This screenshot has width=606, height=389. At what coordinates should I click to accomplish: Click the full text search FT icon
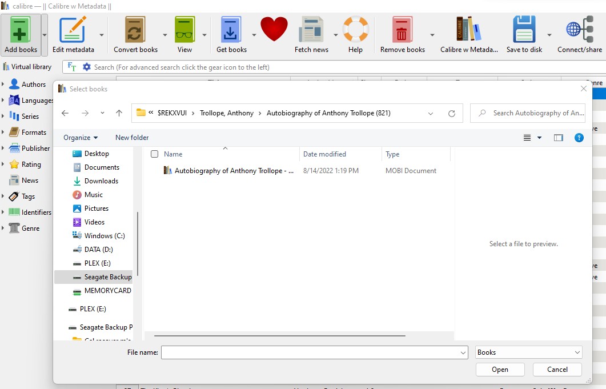click(x=72, y=67)
